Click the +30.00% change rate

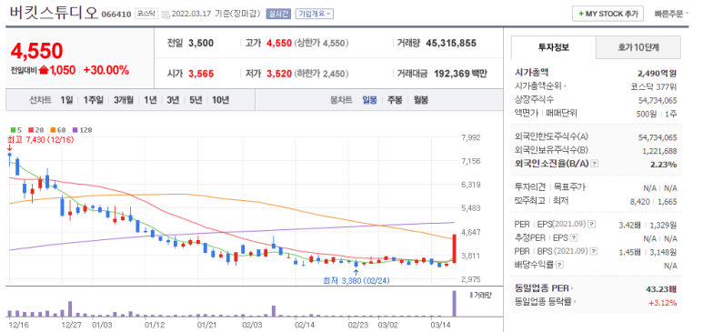click(x=106, y=70)
